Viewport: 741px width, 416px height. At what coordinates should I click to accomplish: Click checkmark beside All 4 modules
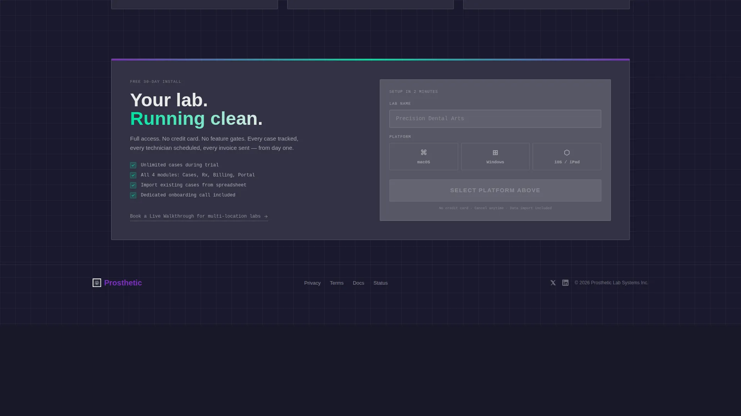coord(133,175)
